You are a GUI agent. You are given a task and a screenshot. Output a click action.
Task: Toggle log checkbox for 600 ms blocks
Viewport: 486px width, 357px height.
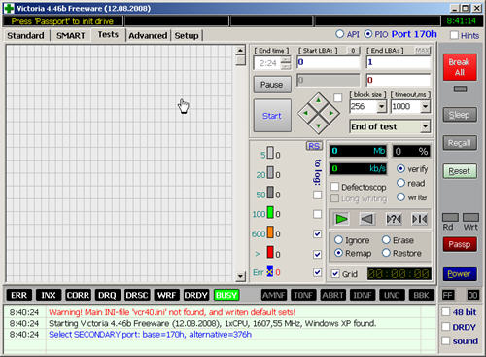pos(318,233)
